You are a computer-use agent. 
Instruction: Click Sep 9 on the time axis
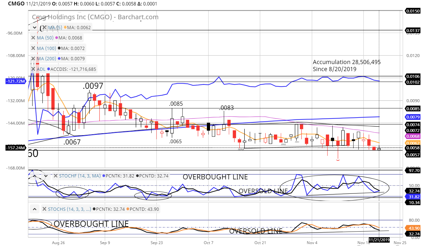click(x=105, y=243)
